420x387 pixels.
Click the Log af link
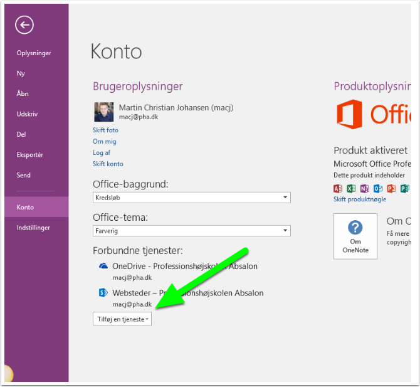[102, 152]
